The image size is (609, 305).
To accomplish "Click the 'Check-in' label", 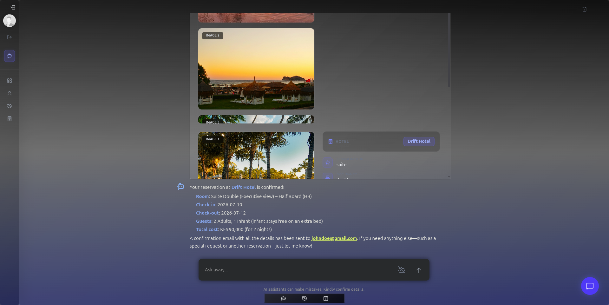I will coord(206,205).
